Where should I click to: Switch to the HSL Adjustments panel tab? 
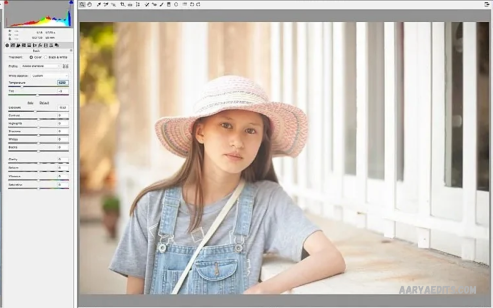[24, 46]
